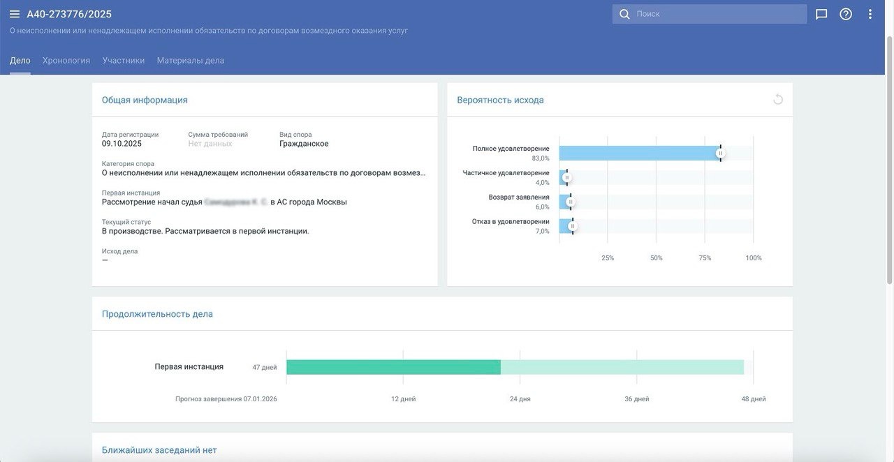Image resolution: width=894 pixels, height=462 pixels.
Task: Switch to the Участники tab
Action: (124, 61)
